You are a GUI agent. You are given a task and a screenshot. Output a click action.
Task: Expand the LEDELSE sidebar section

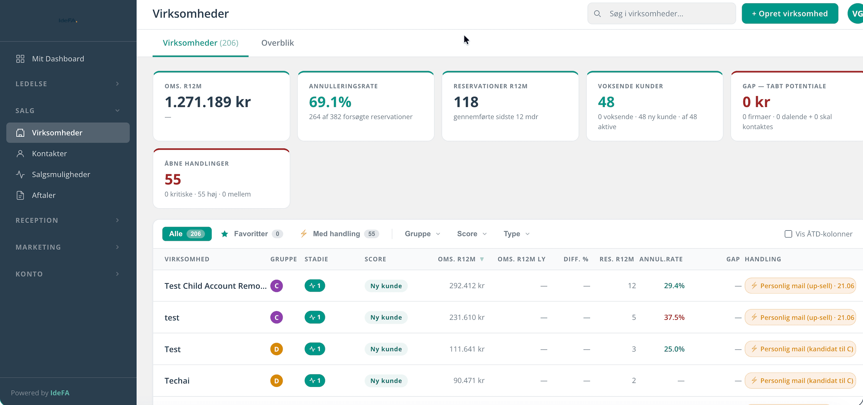click(x=68, y=84)
